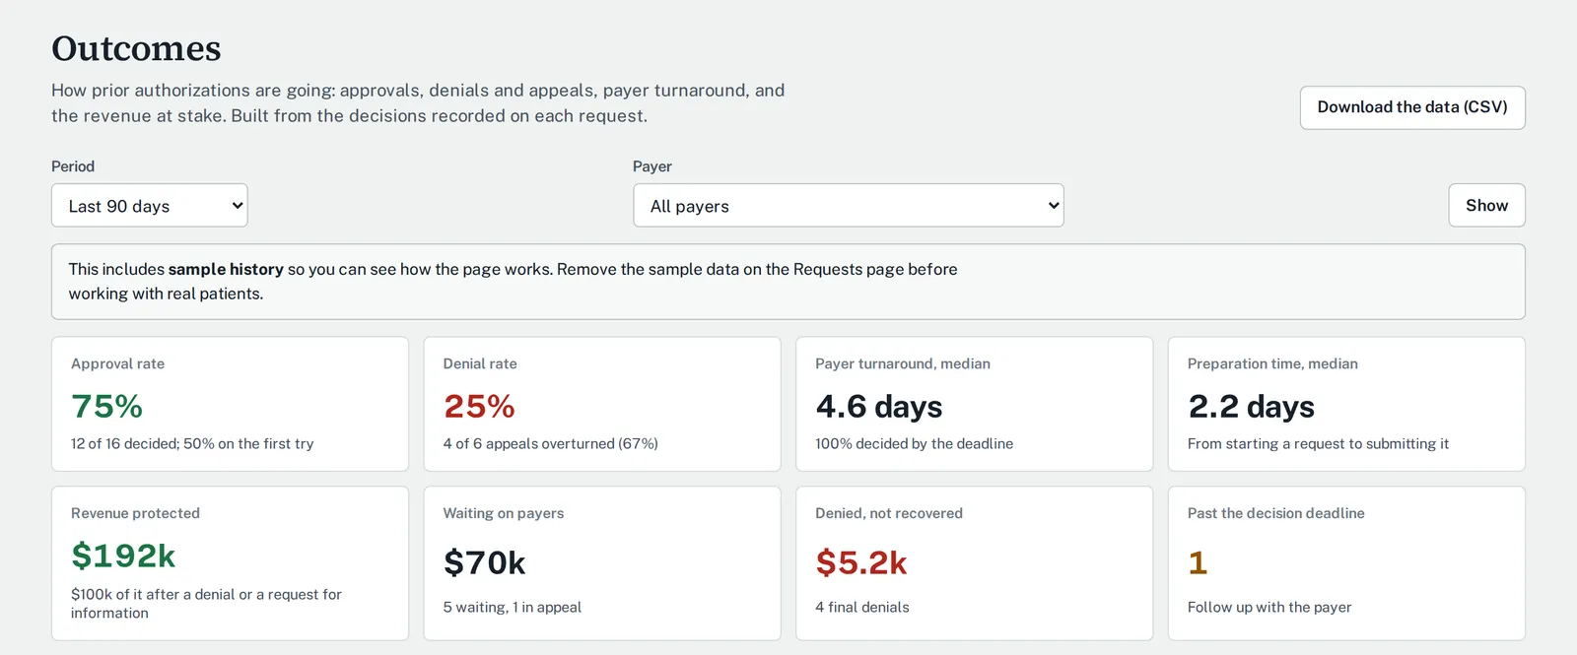Click 'Preparation time, median' label
Image resolution: width=1577 pixels, height=655 pixels.
[1272, 363]
